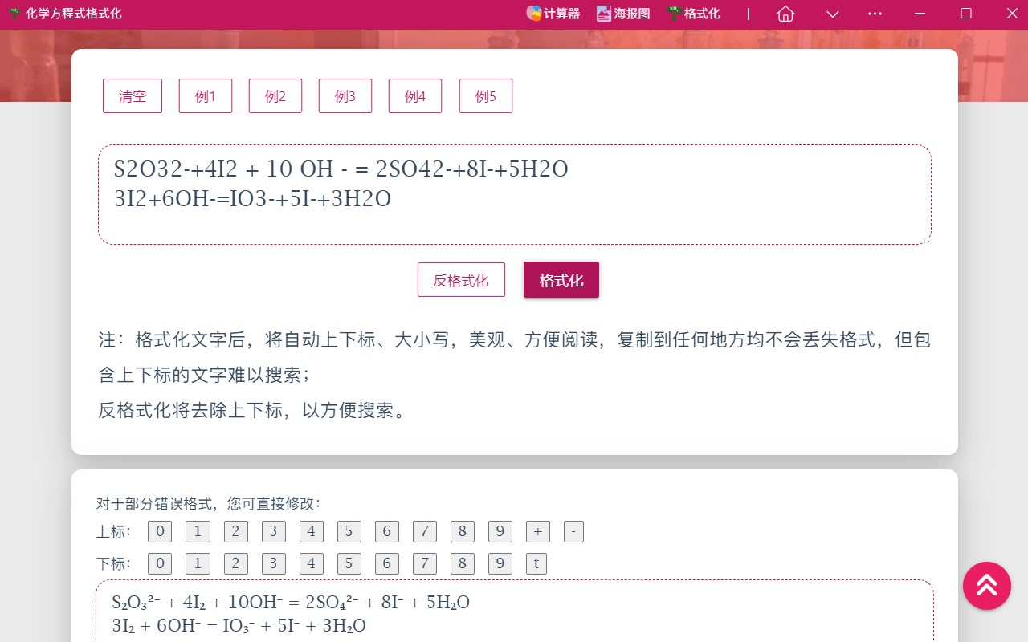Close the 化学方程式格式化 window
The height and width of the screenshot is (642, 1028).
[x=1011, y=14]
